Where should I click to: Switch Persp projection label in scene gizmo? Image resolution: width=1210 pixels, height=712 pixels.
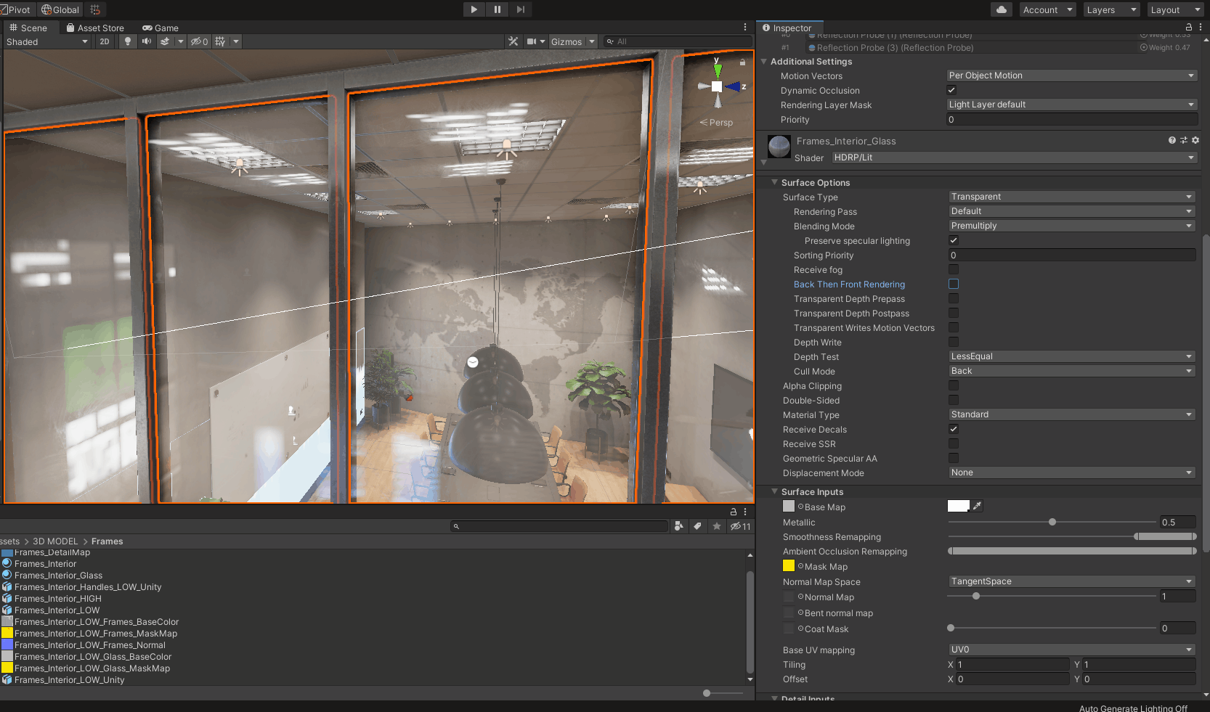[717, 122]
